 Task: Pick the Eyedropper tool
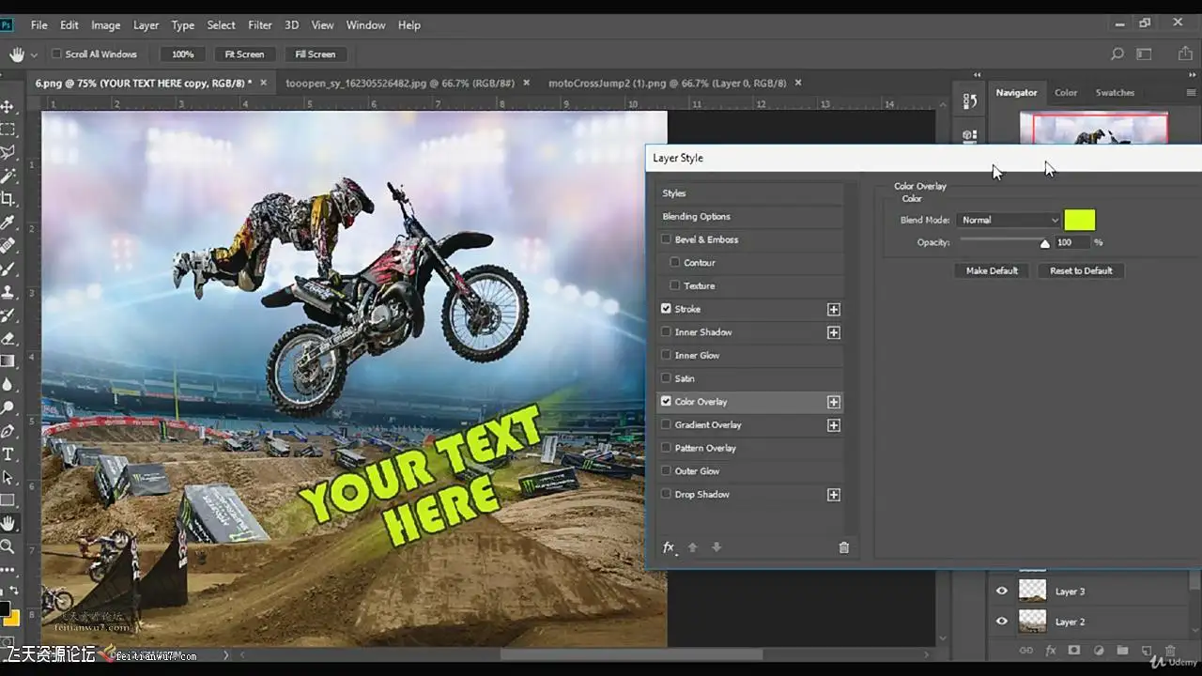(x=8, y=223)
